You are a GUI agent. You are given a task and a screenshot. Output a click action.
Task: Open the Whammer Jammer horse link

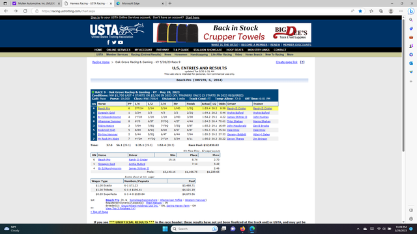(109, 122)
